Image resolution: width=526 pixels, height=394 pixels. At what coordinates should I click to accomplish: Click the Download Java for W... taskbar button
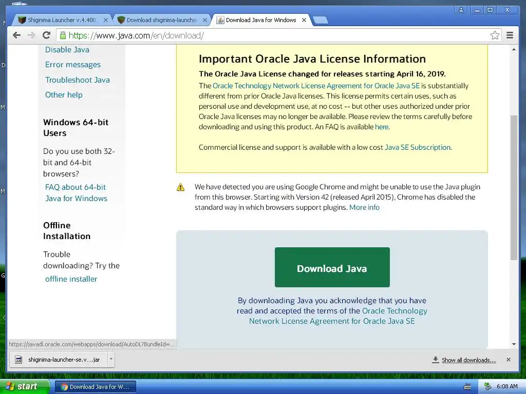pyautogui.click(x=95, y=387)
